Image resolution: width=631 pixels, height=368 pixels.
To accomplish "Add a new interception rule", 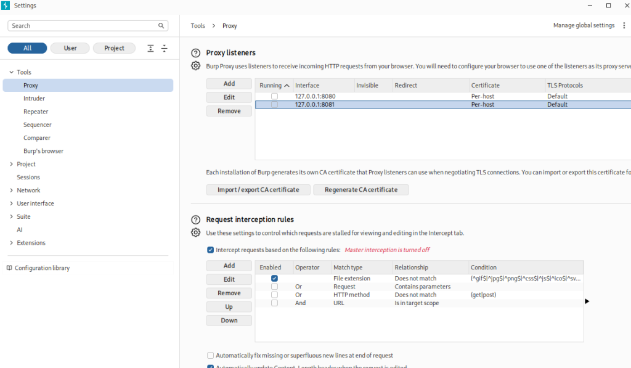I will coord(229,266).
